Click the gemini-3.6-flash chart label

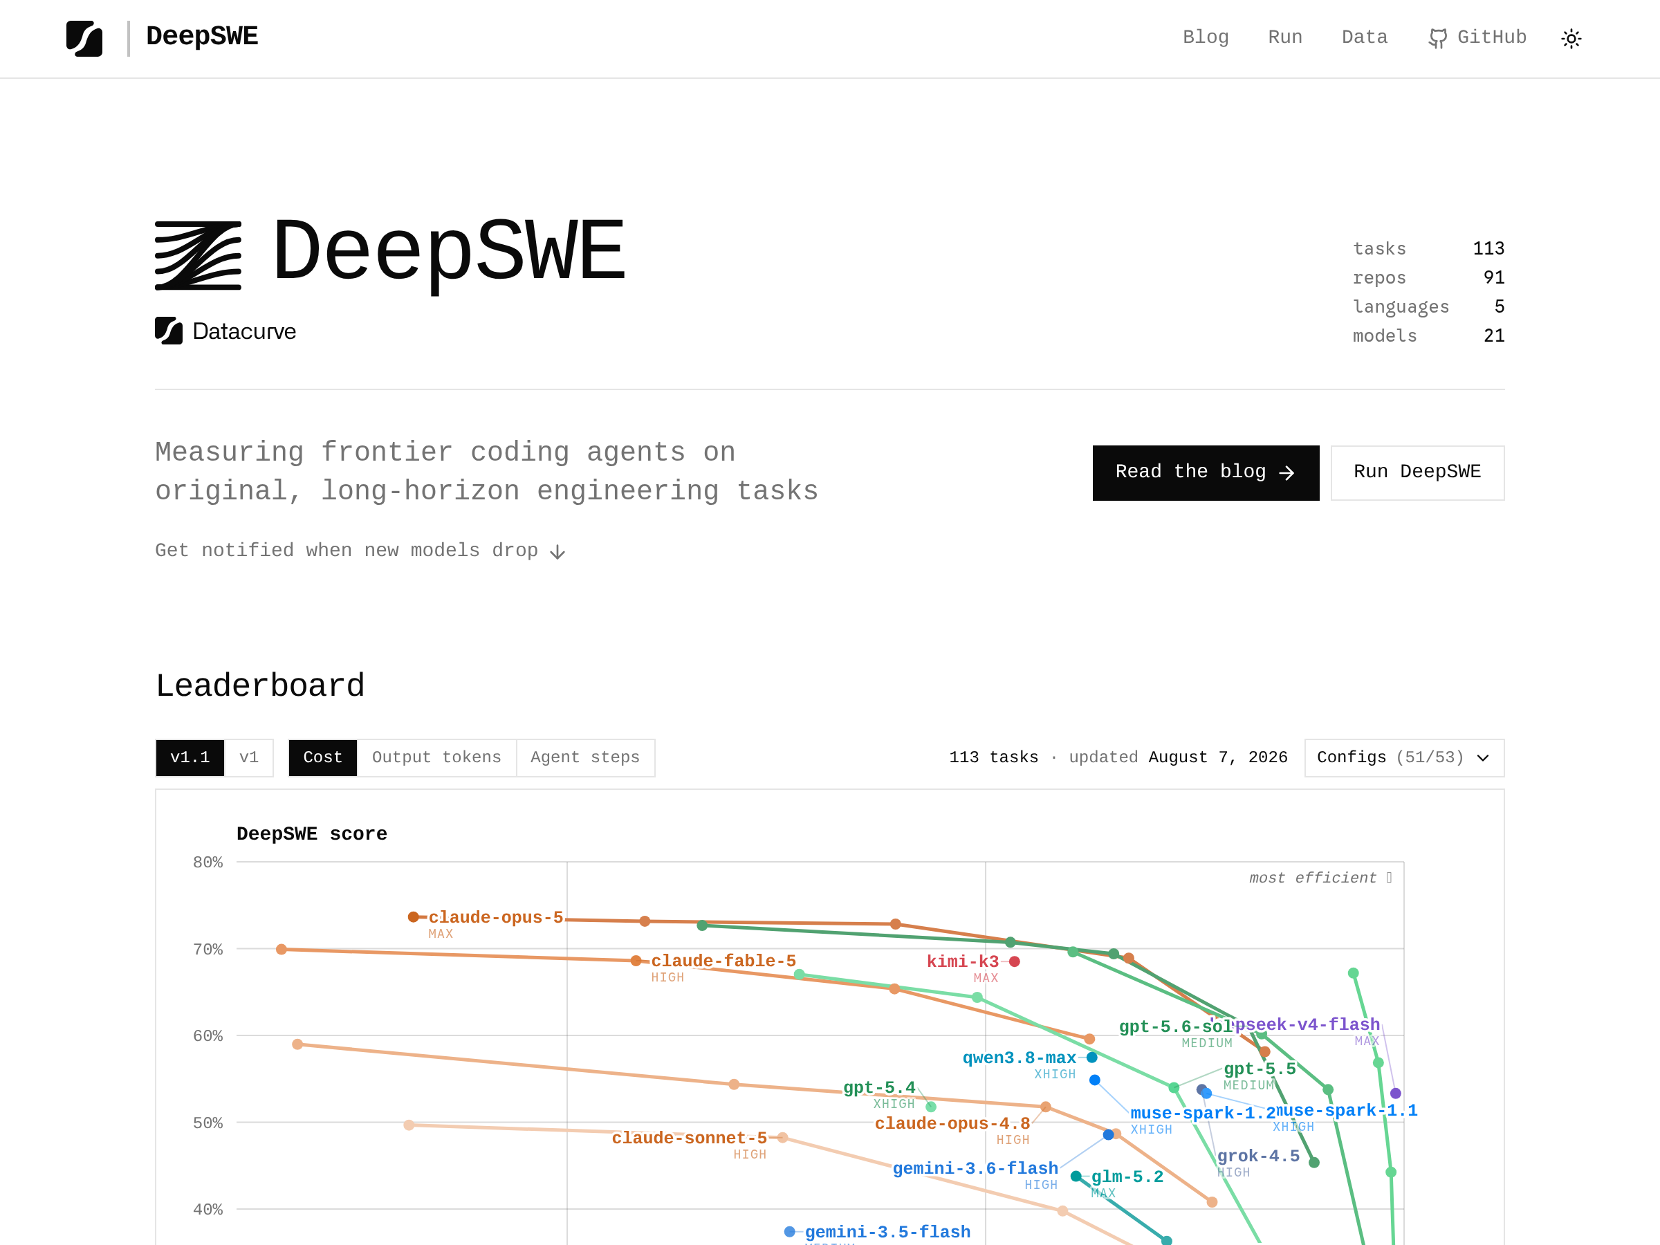(x=975, y=1168)
